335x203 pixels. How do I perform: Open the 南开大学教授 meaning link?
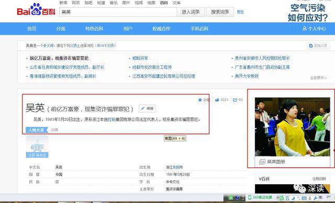[247, 76]
